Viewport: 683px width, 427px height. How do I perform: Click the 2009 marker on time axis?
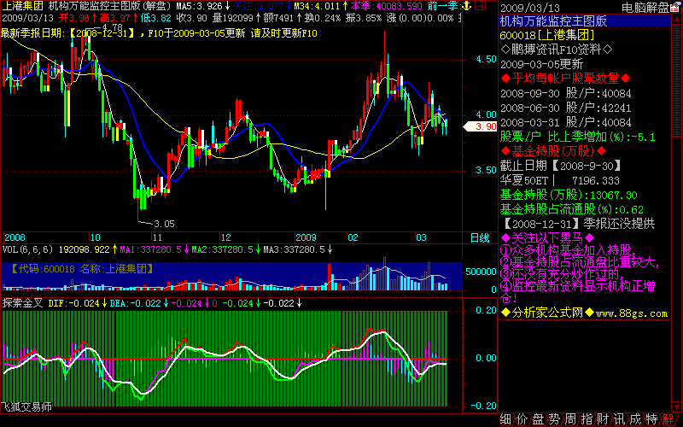[306, 238]
